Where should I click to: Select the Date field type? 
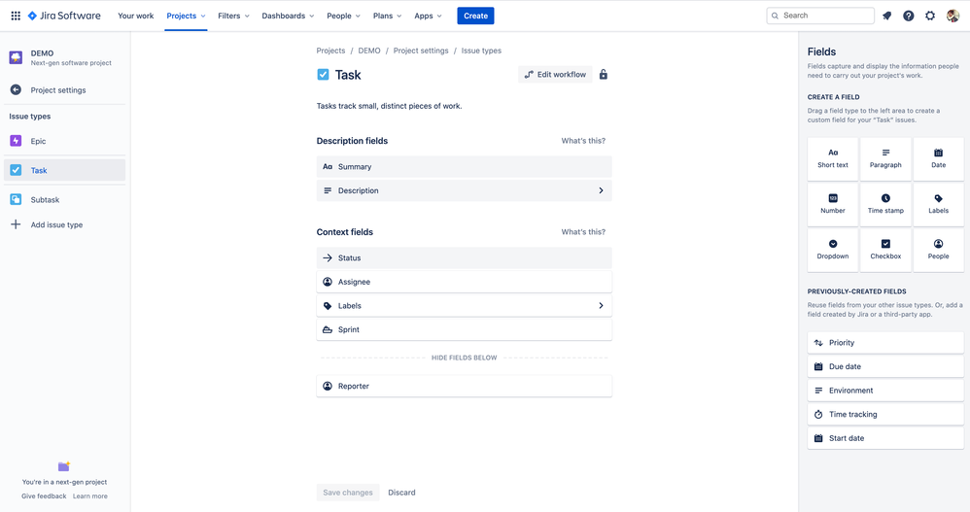point(939,159)
